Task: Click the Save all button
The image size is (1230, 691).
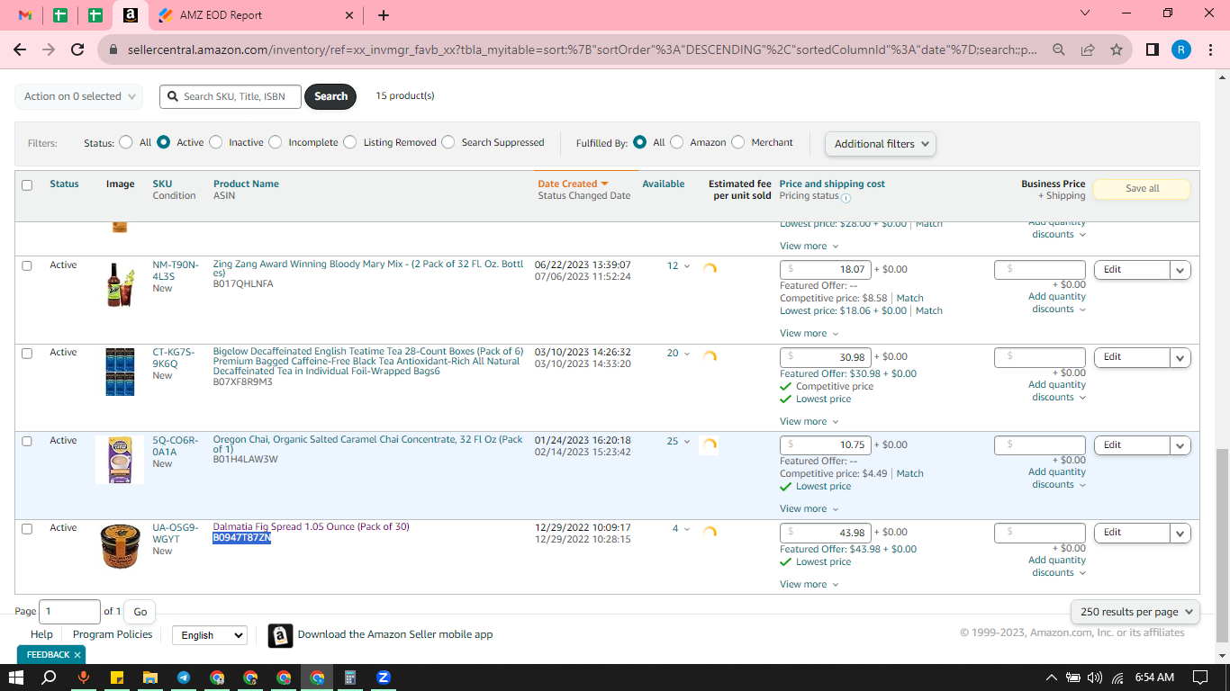Action: [1142, 189]
